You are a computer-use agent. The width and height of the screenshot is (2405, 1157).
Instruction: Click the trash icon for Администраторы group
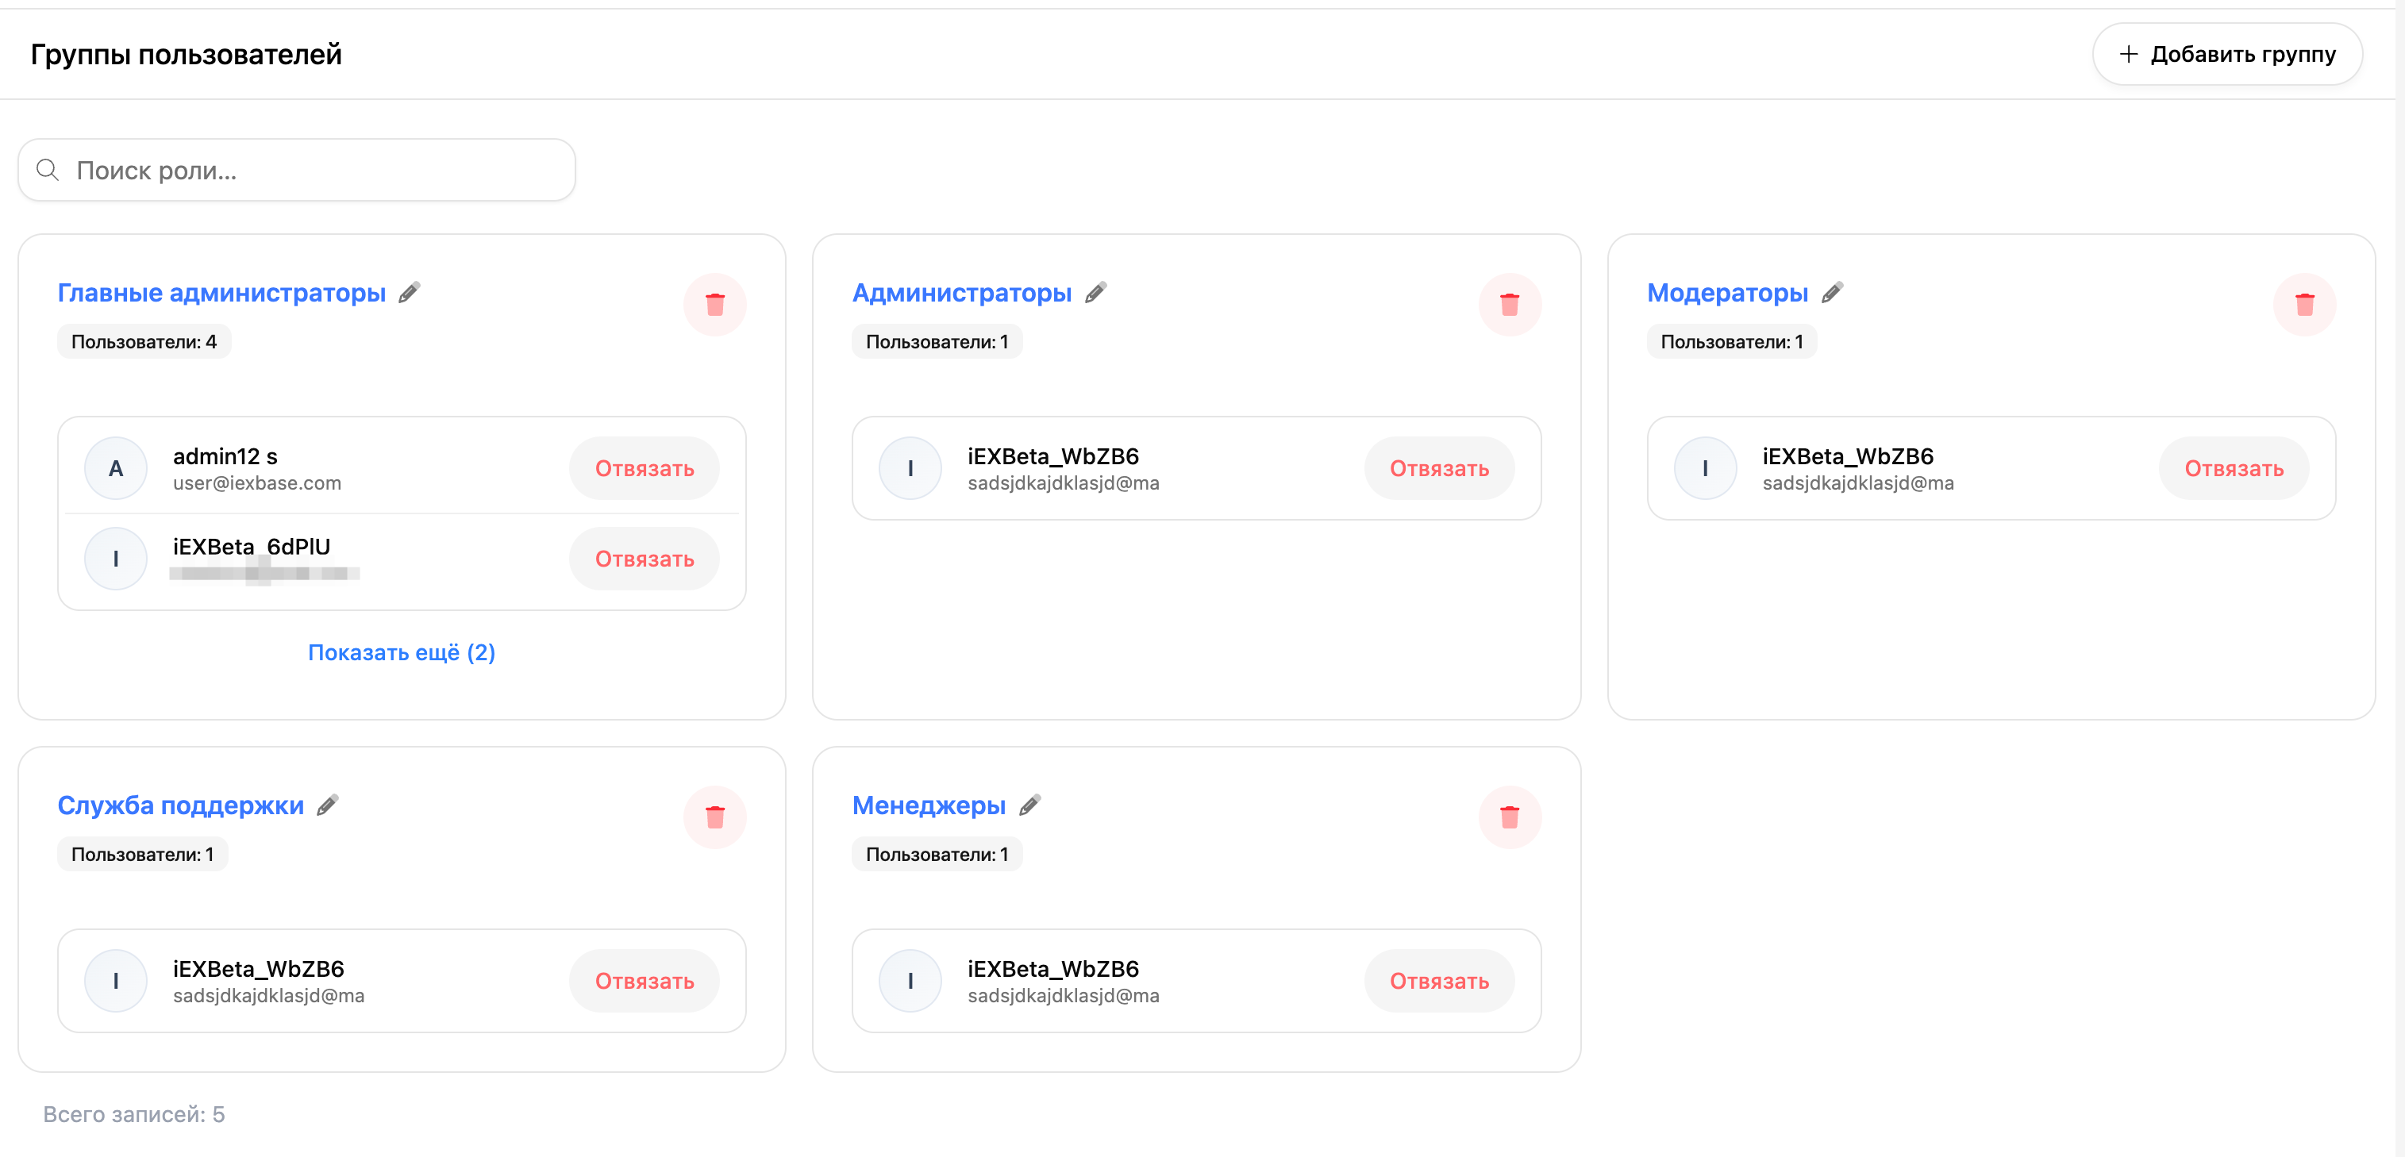[1509, 304]
